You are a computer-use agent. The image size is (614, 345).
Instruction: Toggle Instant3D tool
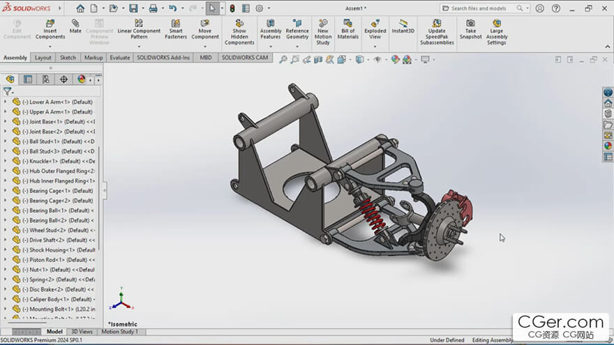pyautogui.click(x=403, y=26)
